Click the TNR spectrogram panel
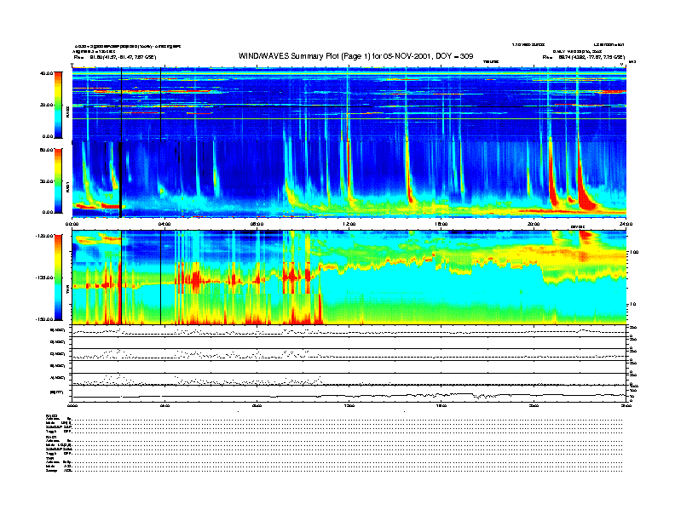675x521 pixels. pos(349,278)
